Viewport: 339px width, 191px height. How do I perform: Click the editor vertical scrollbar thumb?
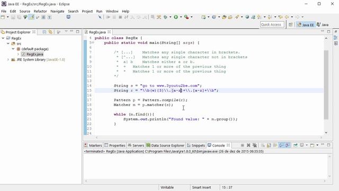coord(326,85)
